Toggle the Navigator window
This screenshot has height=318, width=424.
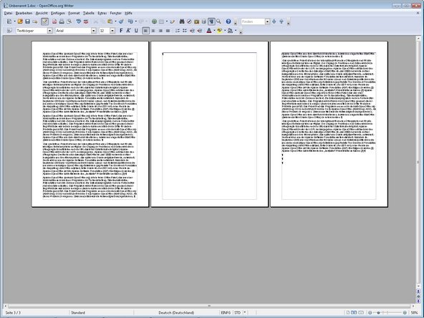tap(189, 21)
